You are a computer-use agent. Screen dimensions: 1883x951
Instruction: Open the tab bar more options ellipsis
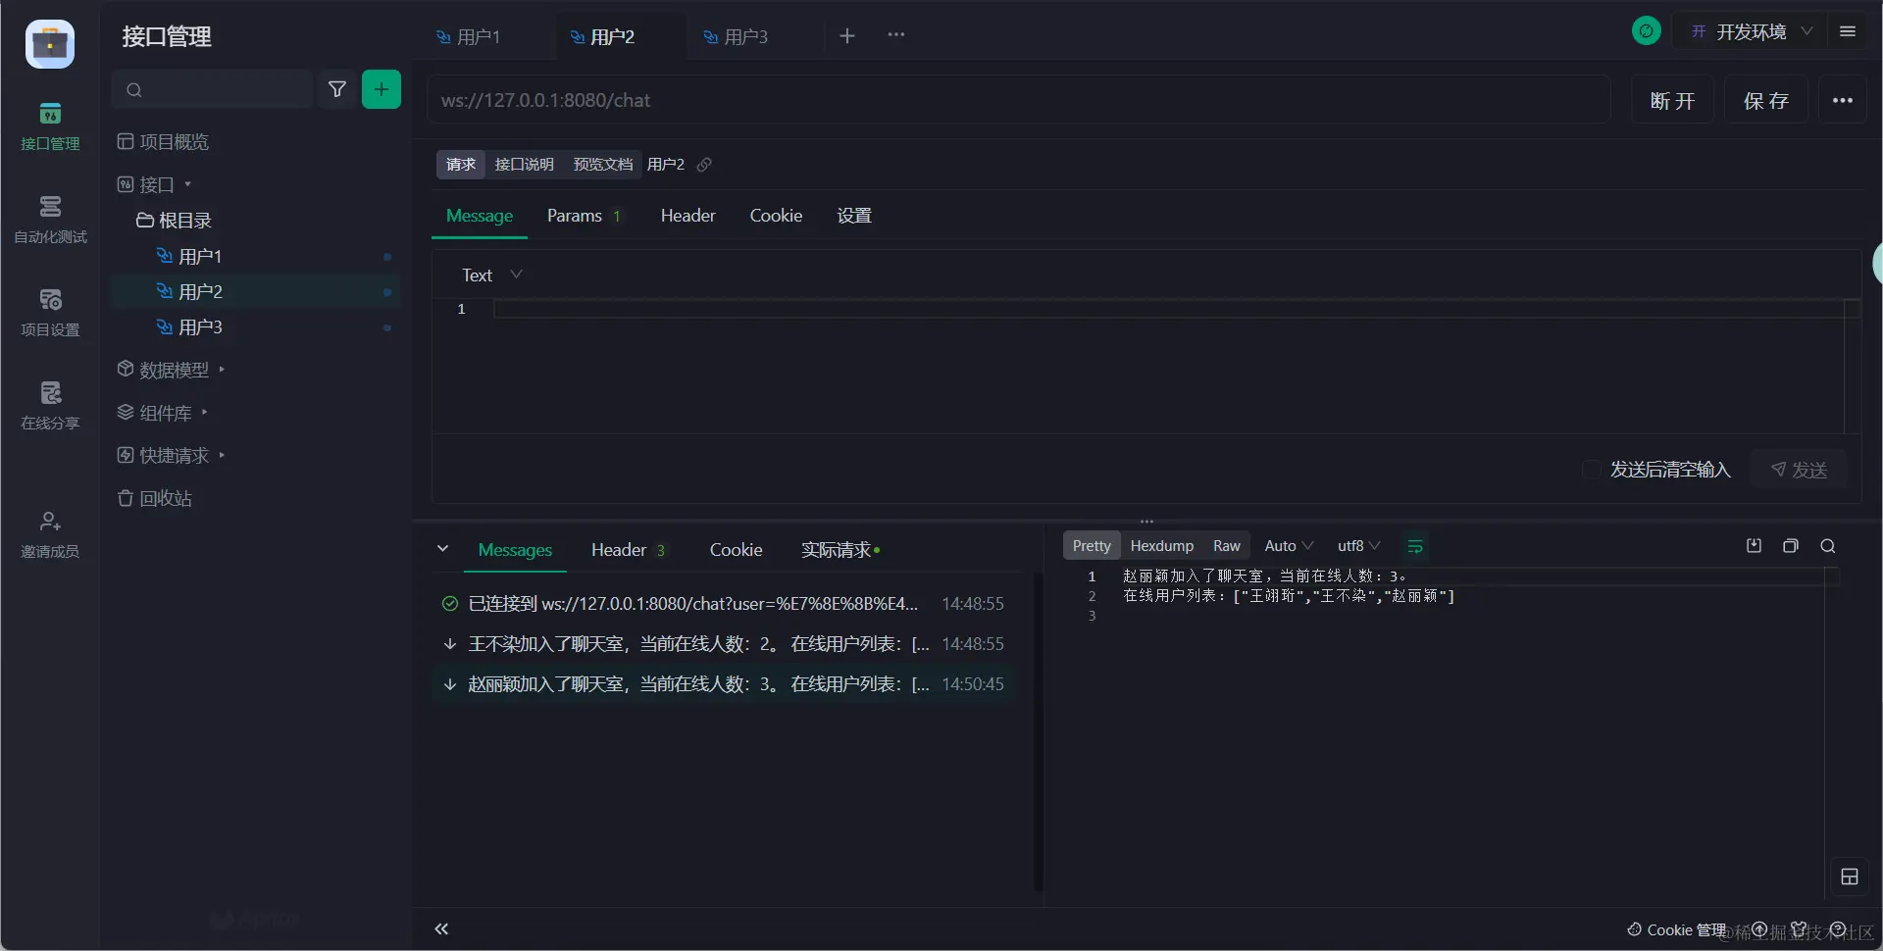click(896, 35)
